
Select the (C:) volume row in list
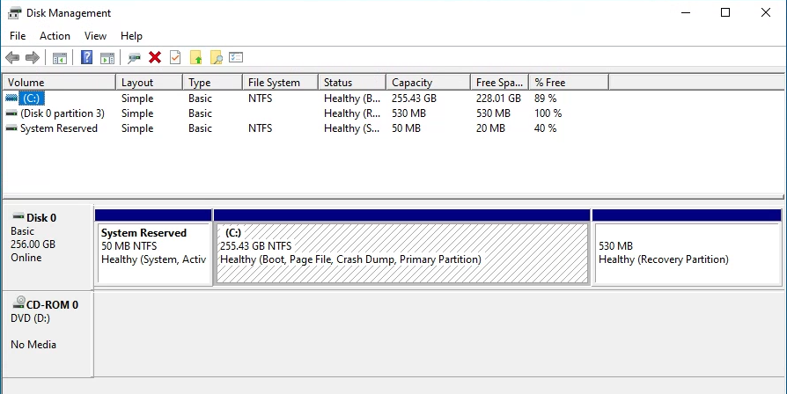[x=31, y=98]
